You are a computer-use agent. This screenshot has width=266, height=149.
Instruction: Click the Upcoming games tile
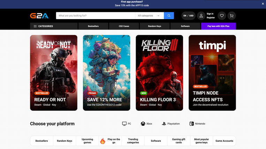[x=88, y=141]
